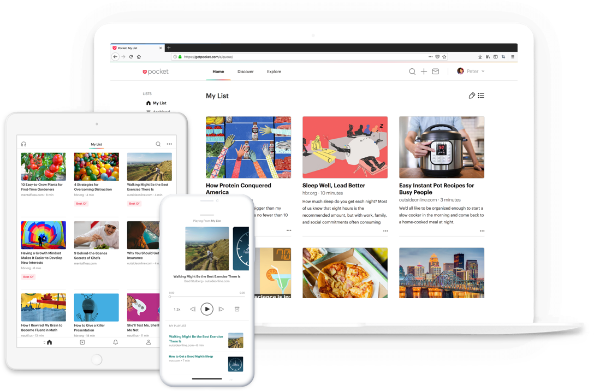Click the pencil bulk edit icon

coord(472,96)
